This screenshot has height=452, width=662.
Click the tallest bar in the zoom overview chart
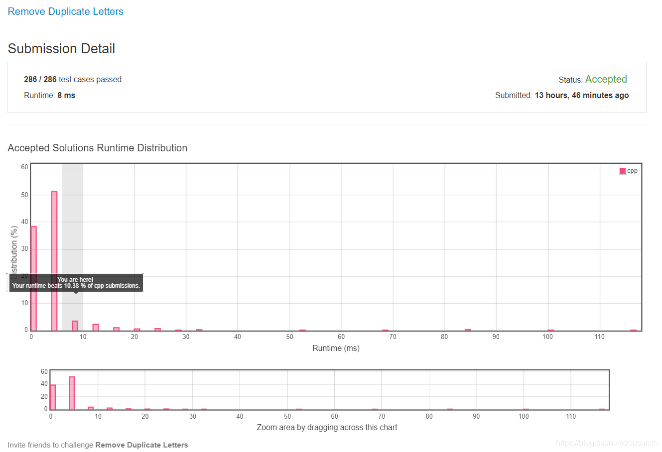[72, 393]
